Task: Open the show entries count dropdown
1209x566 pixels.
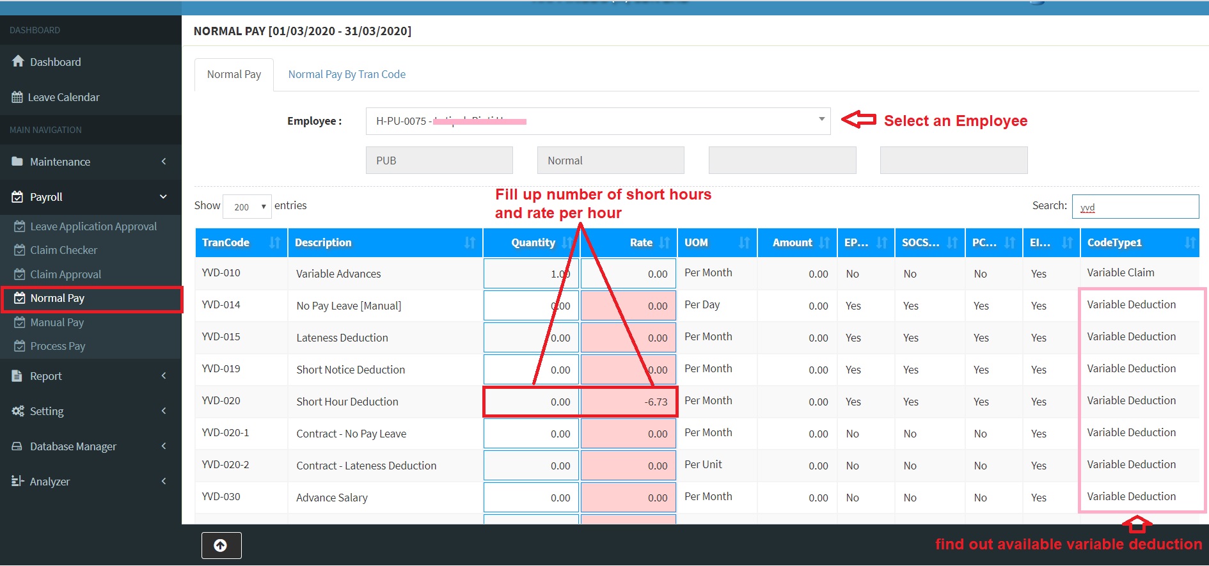Action: point(247,207)
